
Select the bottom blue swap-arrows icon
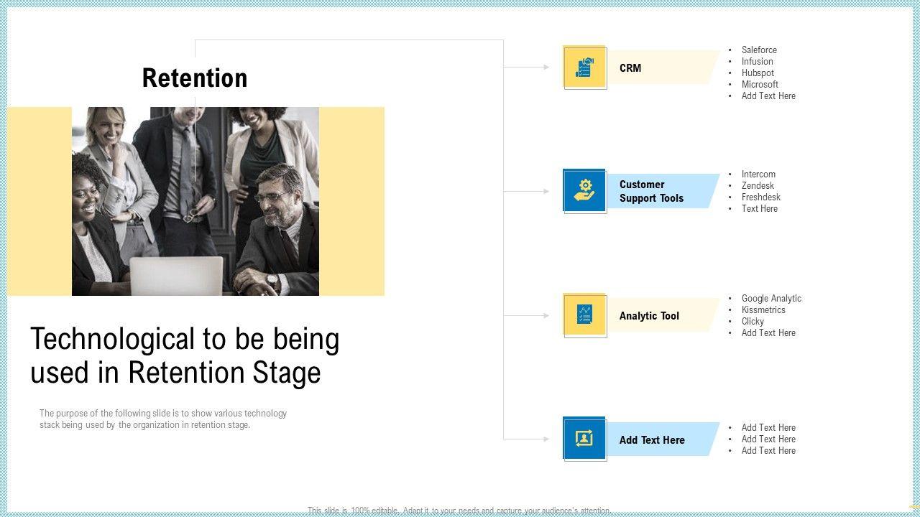click(x=584, y=439)
